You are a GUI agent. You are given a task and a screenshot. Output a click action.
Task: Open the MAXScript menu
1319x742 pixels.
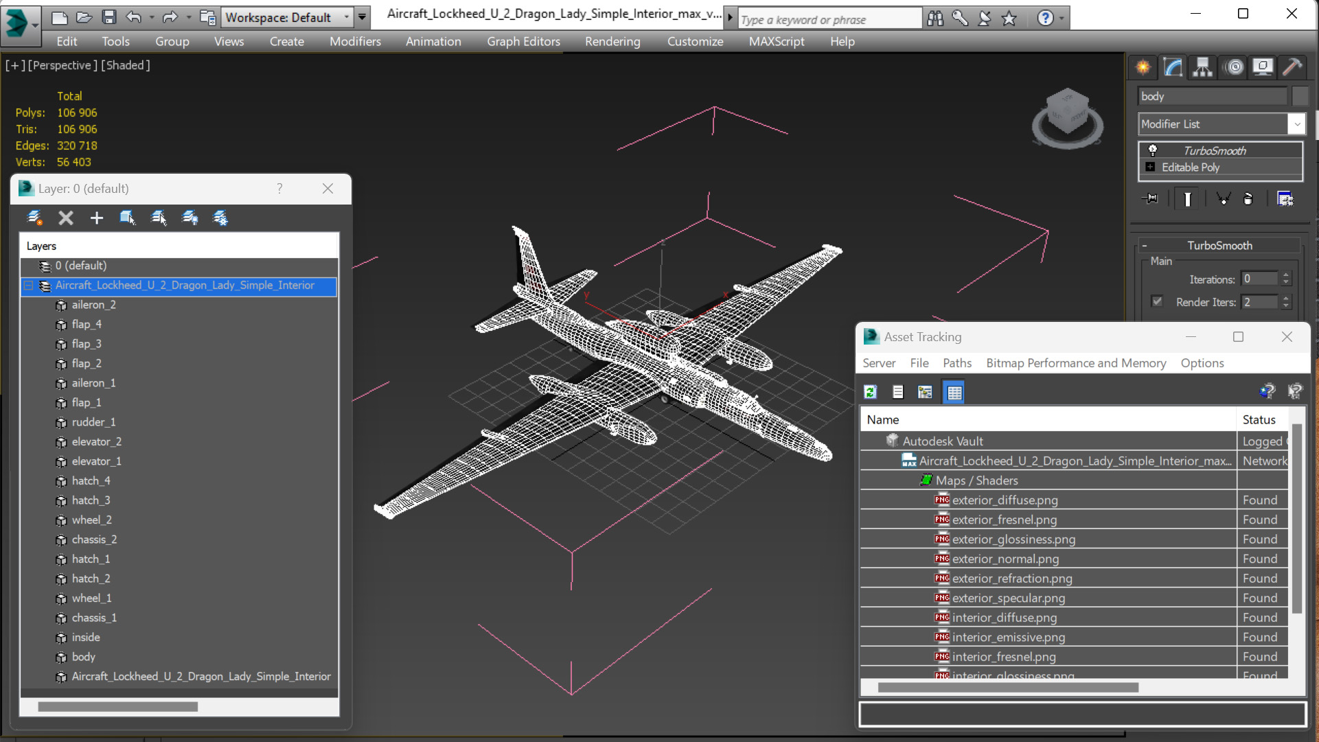click(x=777, y=41)
